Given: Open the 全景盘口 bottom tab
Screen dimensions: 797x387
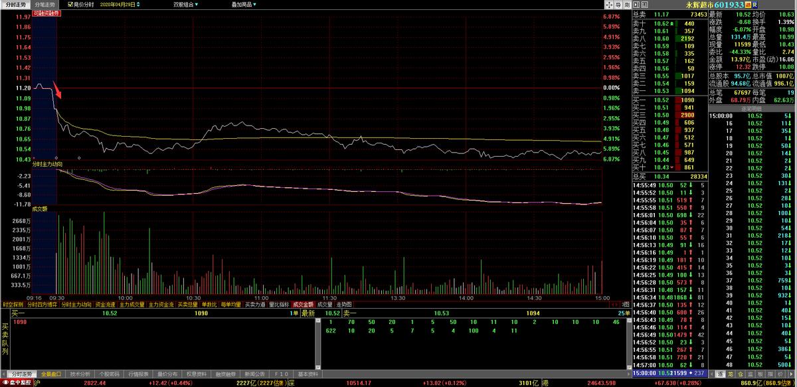Looking at the screenshot, I should click(50, 374).
